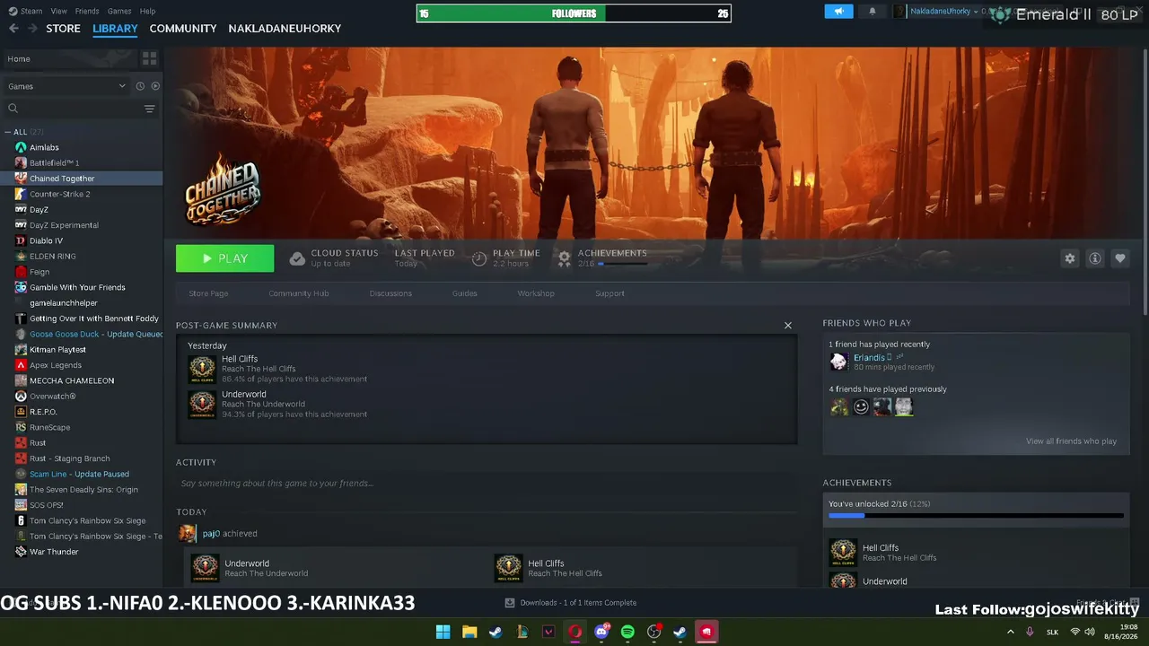The image size is (1149, 646).
Task: Open the NakladaneUhorky account dropdown
Action: (943, 12)
